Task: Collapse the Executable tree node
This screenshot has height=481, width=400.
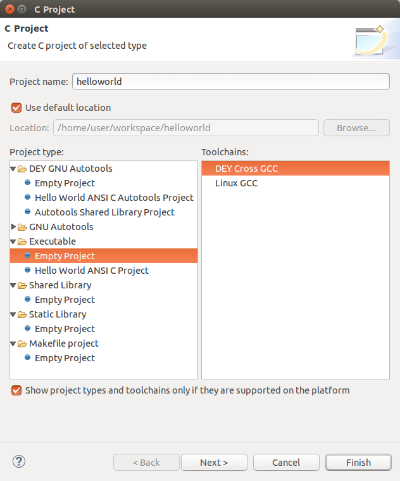Action: click(14, 241)
